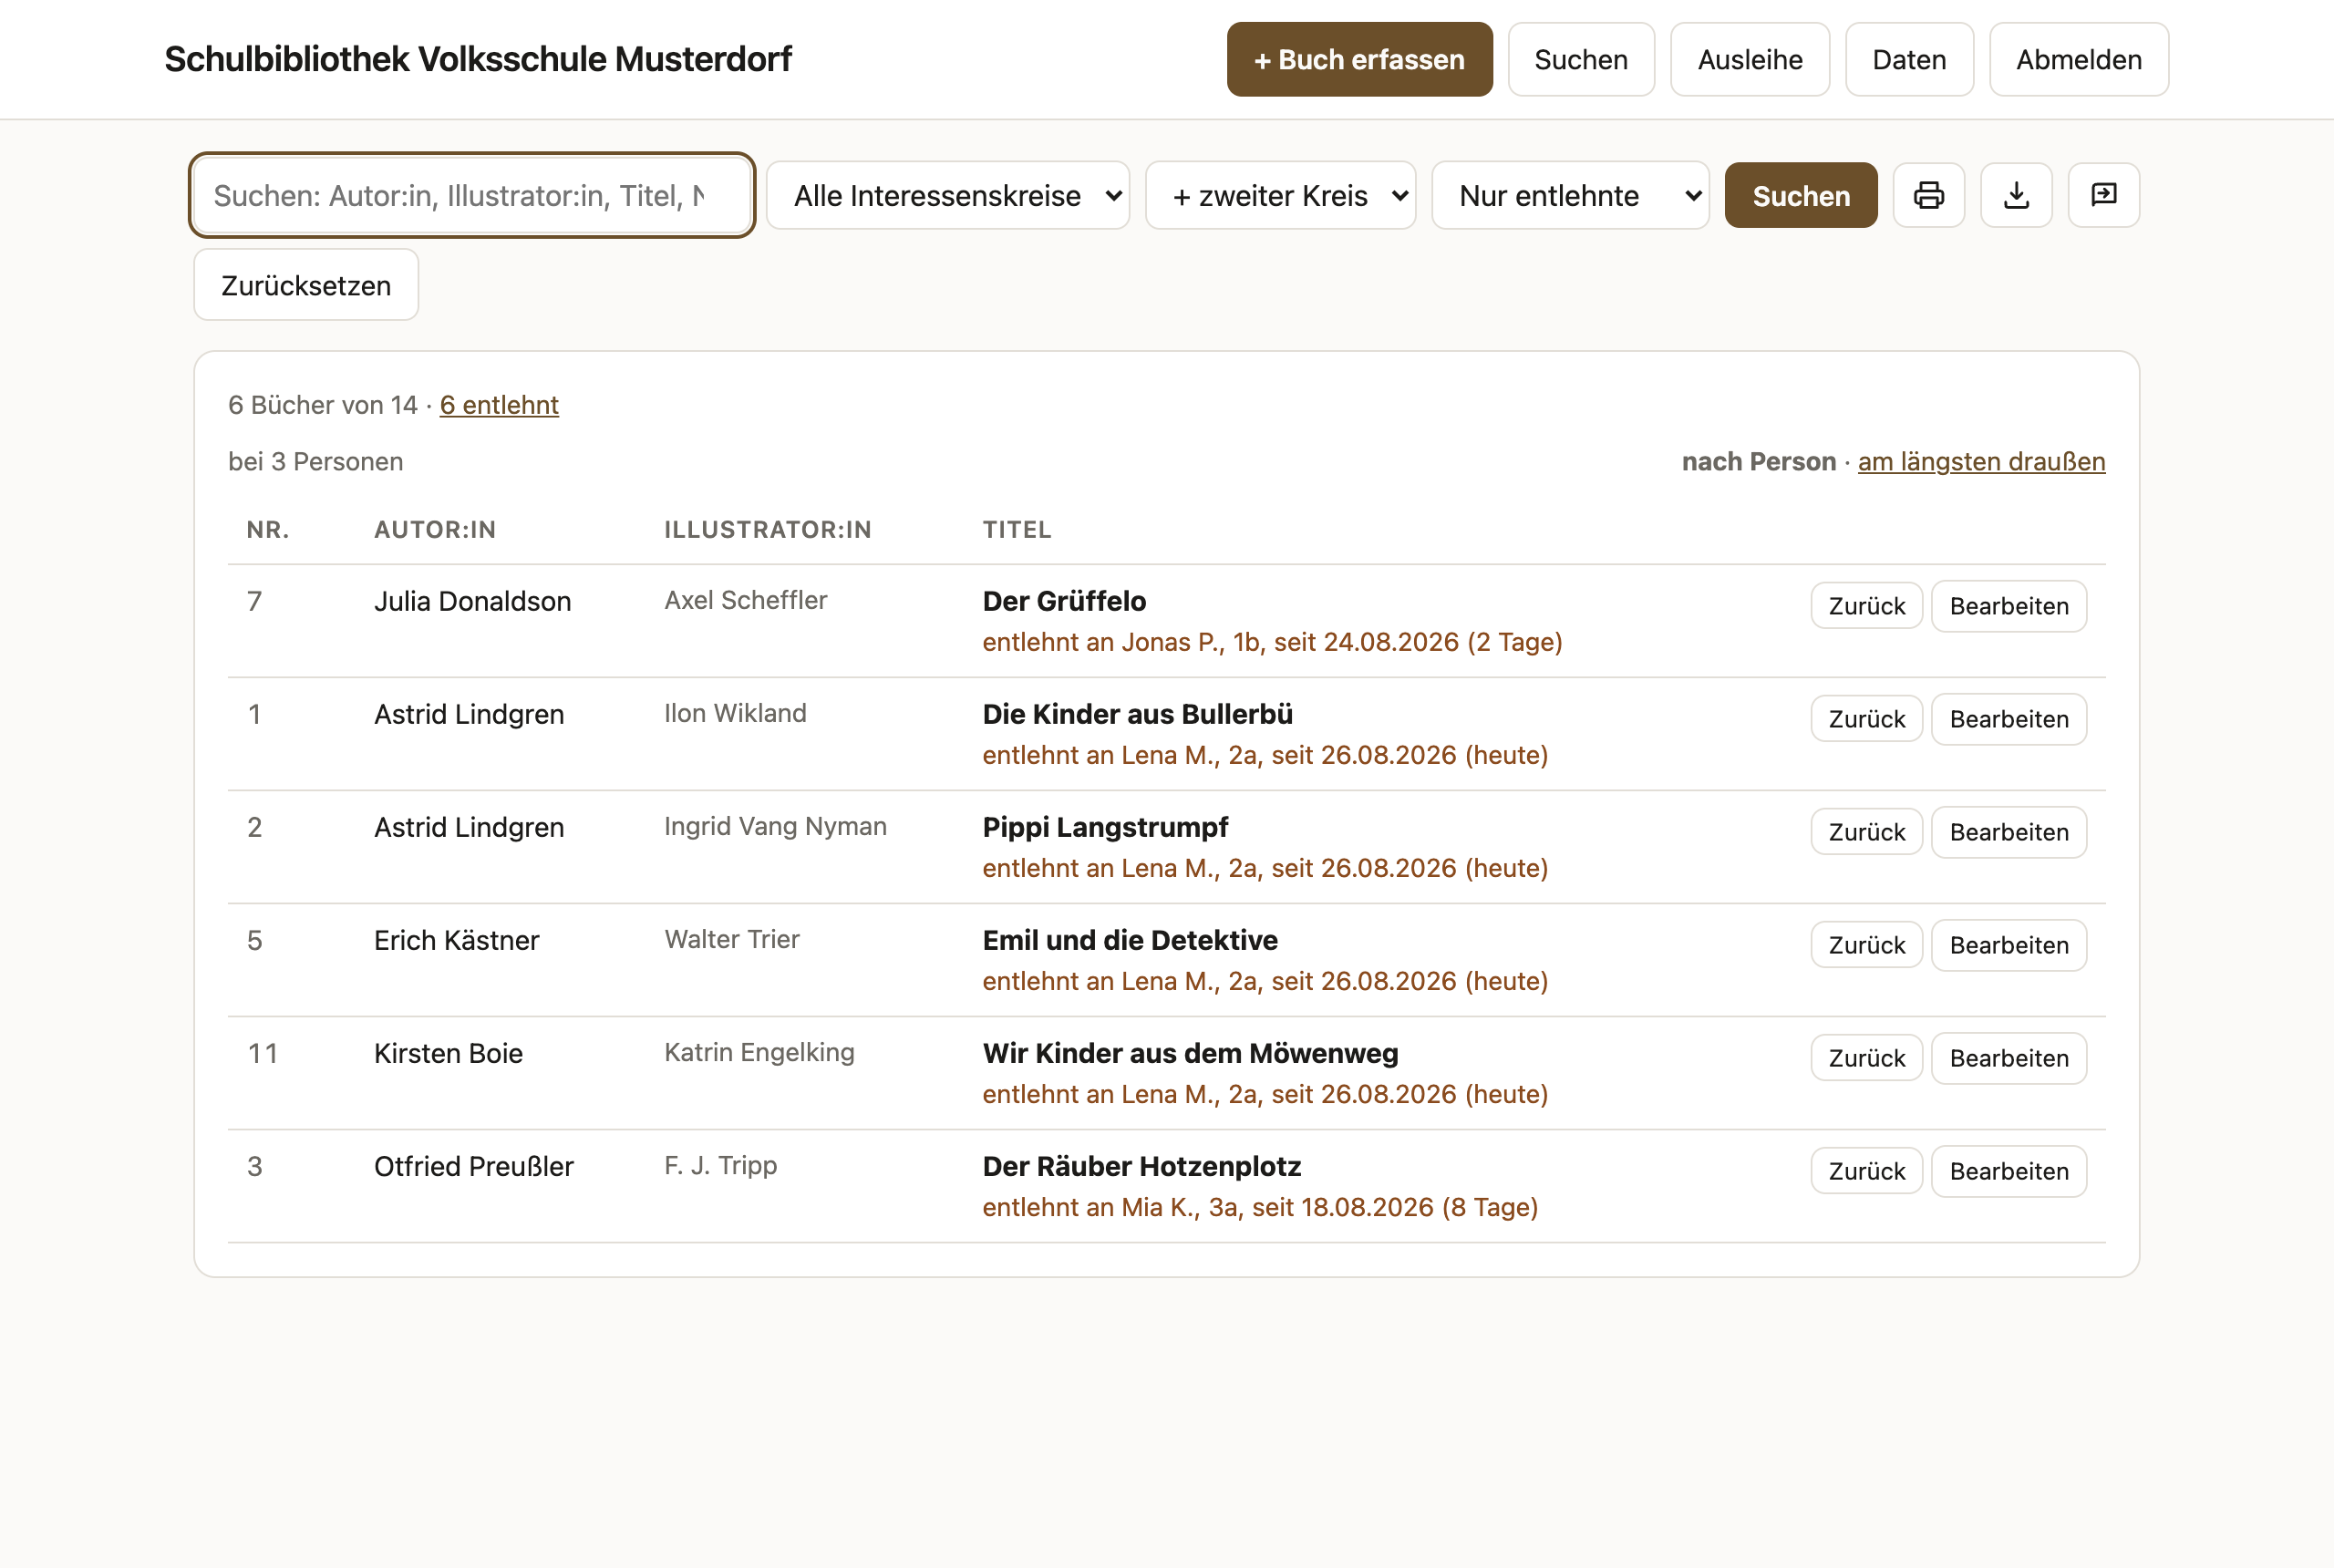Screen dimensions: 2334x1568
Task: Click the Zurücksetzen button
Action: pyautogui.click(x=306, y=285)
